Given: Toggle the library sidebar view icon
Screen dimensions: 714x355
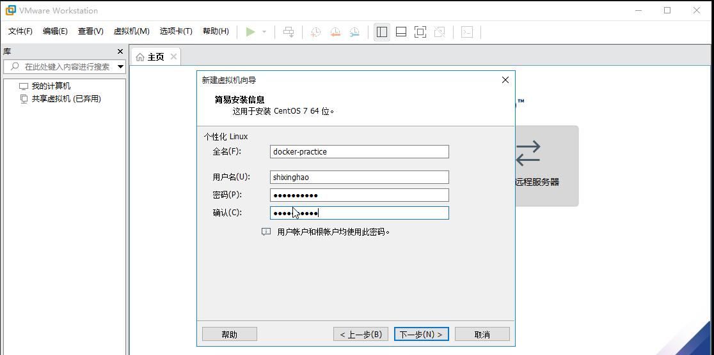Looking at the screenshot, I should 382,32.
